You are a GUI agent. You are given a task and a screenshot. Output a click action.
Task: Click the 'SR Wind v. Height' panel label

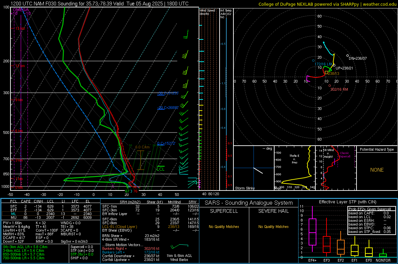[x=329, y=153]
